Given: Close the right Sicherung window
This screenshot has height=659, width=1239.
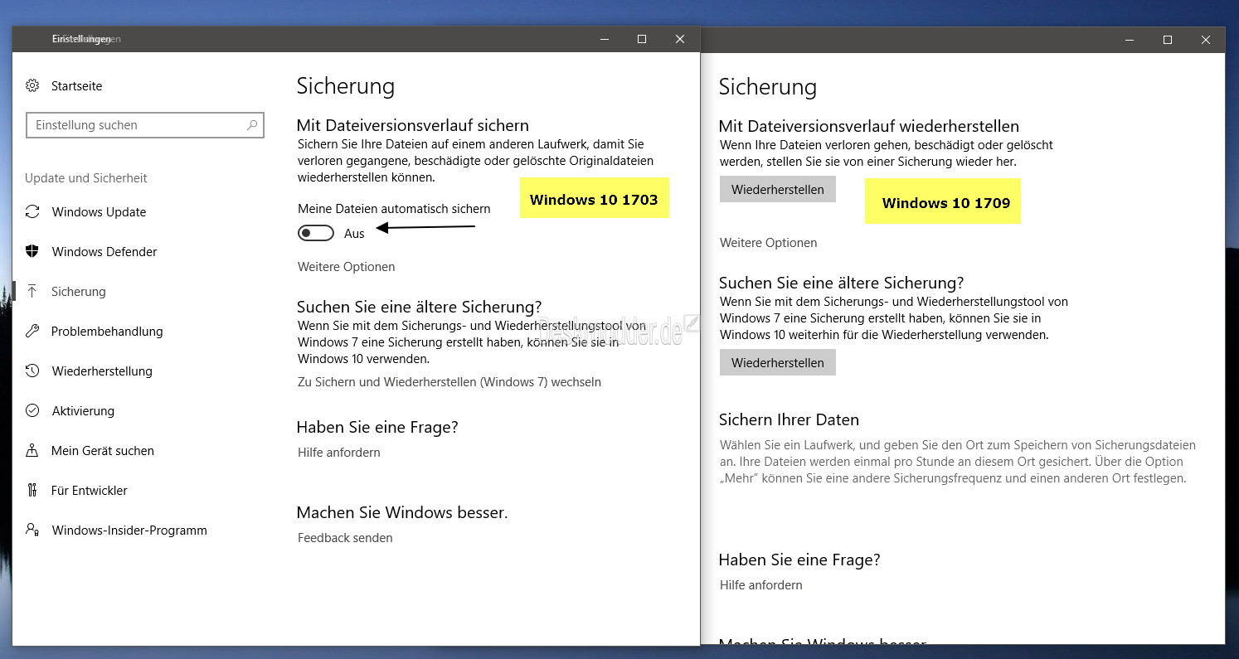Looking at the screenshot, I should (x=1206, y=40).
